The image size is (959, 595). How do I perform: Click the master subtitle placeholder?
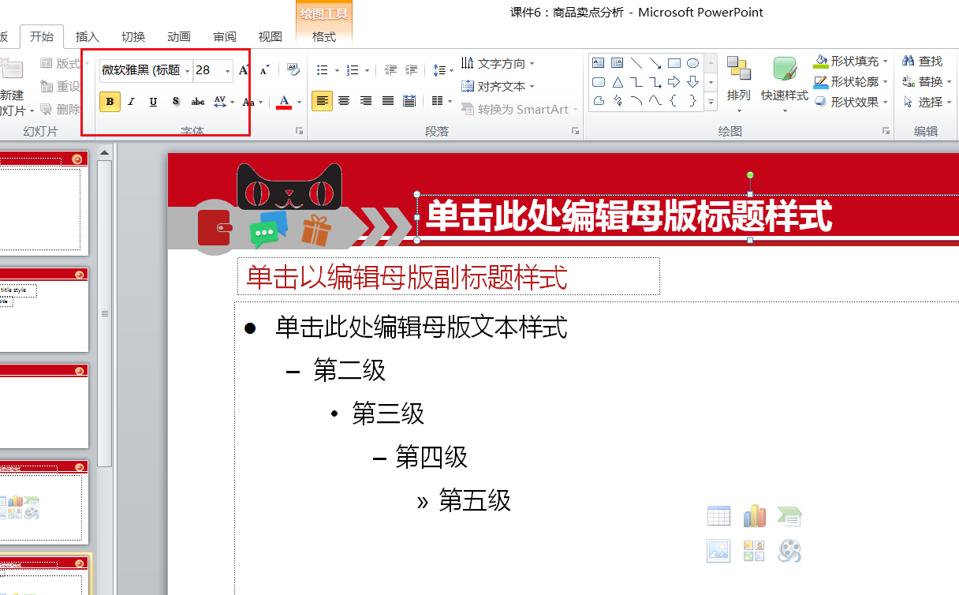click(x=448, y=276)
